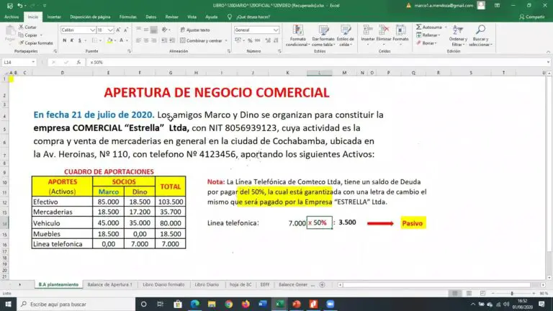This screenshot has width=553, height=311.
Task: Click the increase indent icon
Action: click(x=172, y=40)
